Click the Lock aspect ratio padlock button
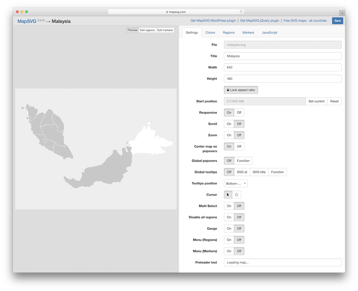The width and height of the screenshot is (358, 291). pos(241,90)
